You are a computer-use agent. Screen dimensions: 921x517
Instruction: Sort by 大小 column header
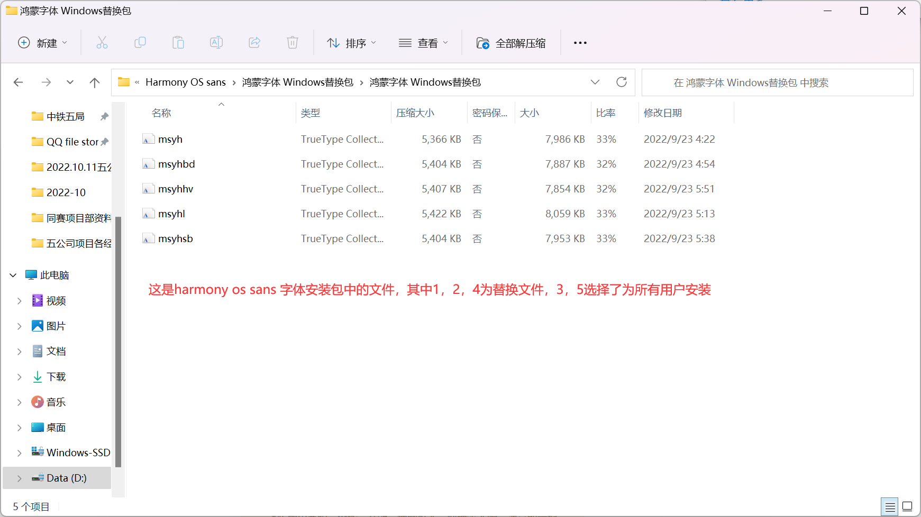pyautogui.click(x=530, y=113)
